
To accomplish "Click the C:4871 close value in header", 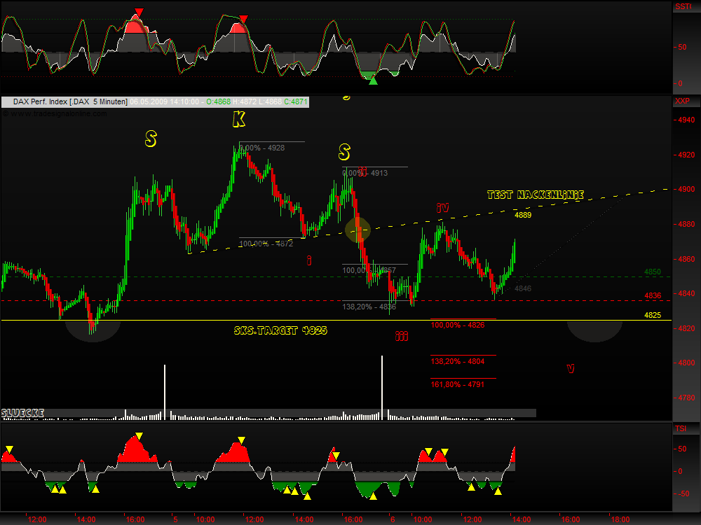I will (296, 101).
